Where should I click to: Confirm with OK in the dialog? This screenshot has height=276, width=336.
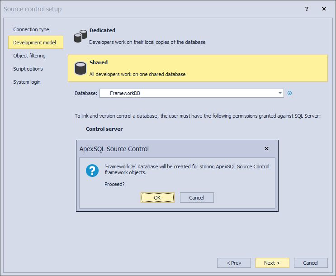pos(157,198)
